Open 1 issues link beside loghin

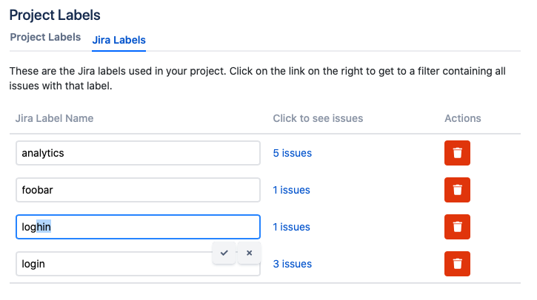[x=292, y=227]
